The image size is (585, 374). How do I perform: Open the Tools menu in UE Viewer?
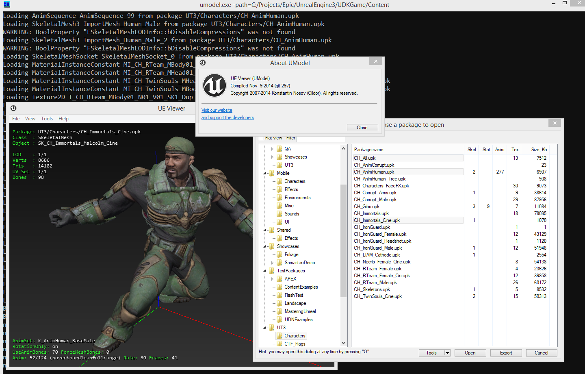[47, 119]
